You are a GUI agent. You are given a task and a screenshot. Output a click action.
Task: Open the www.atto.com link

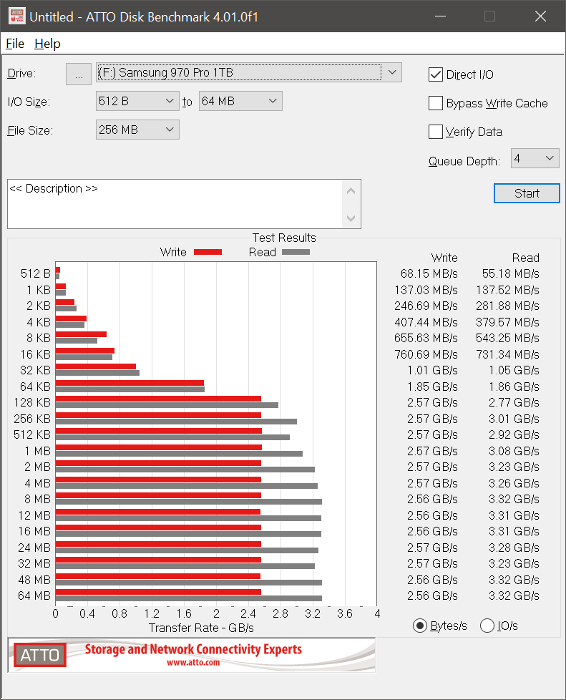click(193, 663)
